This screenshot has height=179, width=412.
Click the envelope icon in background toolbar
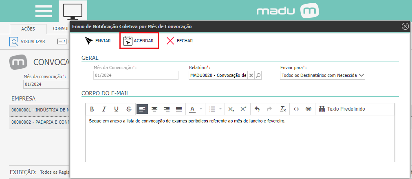coord(62,41)
